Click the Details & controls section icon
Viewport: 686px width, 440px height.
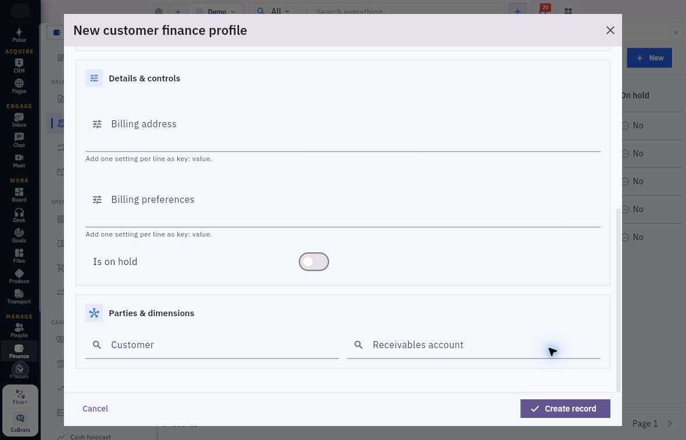pyautogui.click(x=94, y=78)
